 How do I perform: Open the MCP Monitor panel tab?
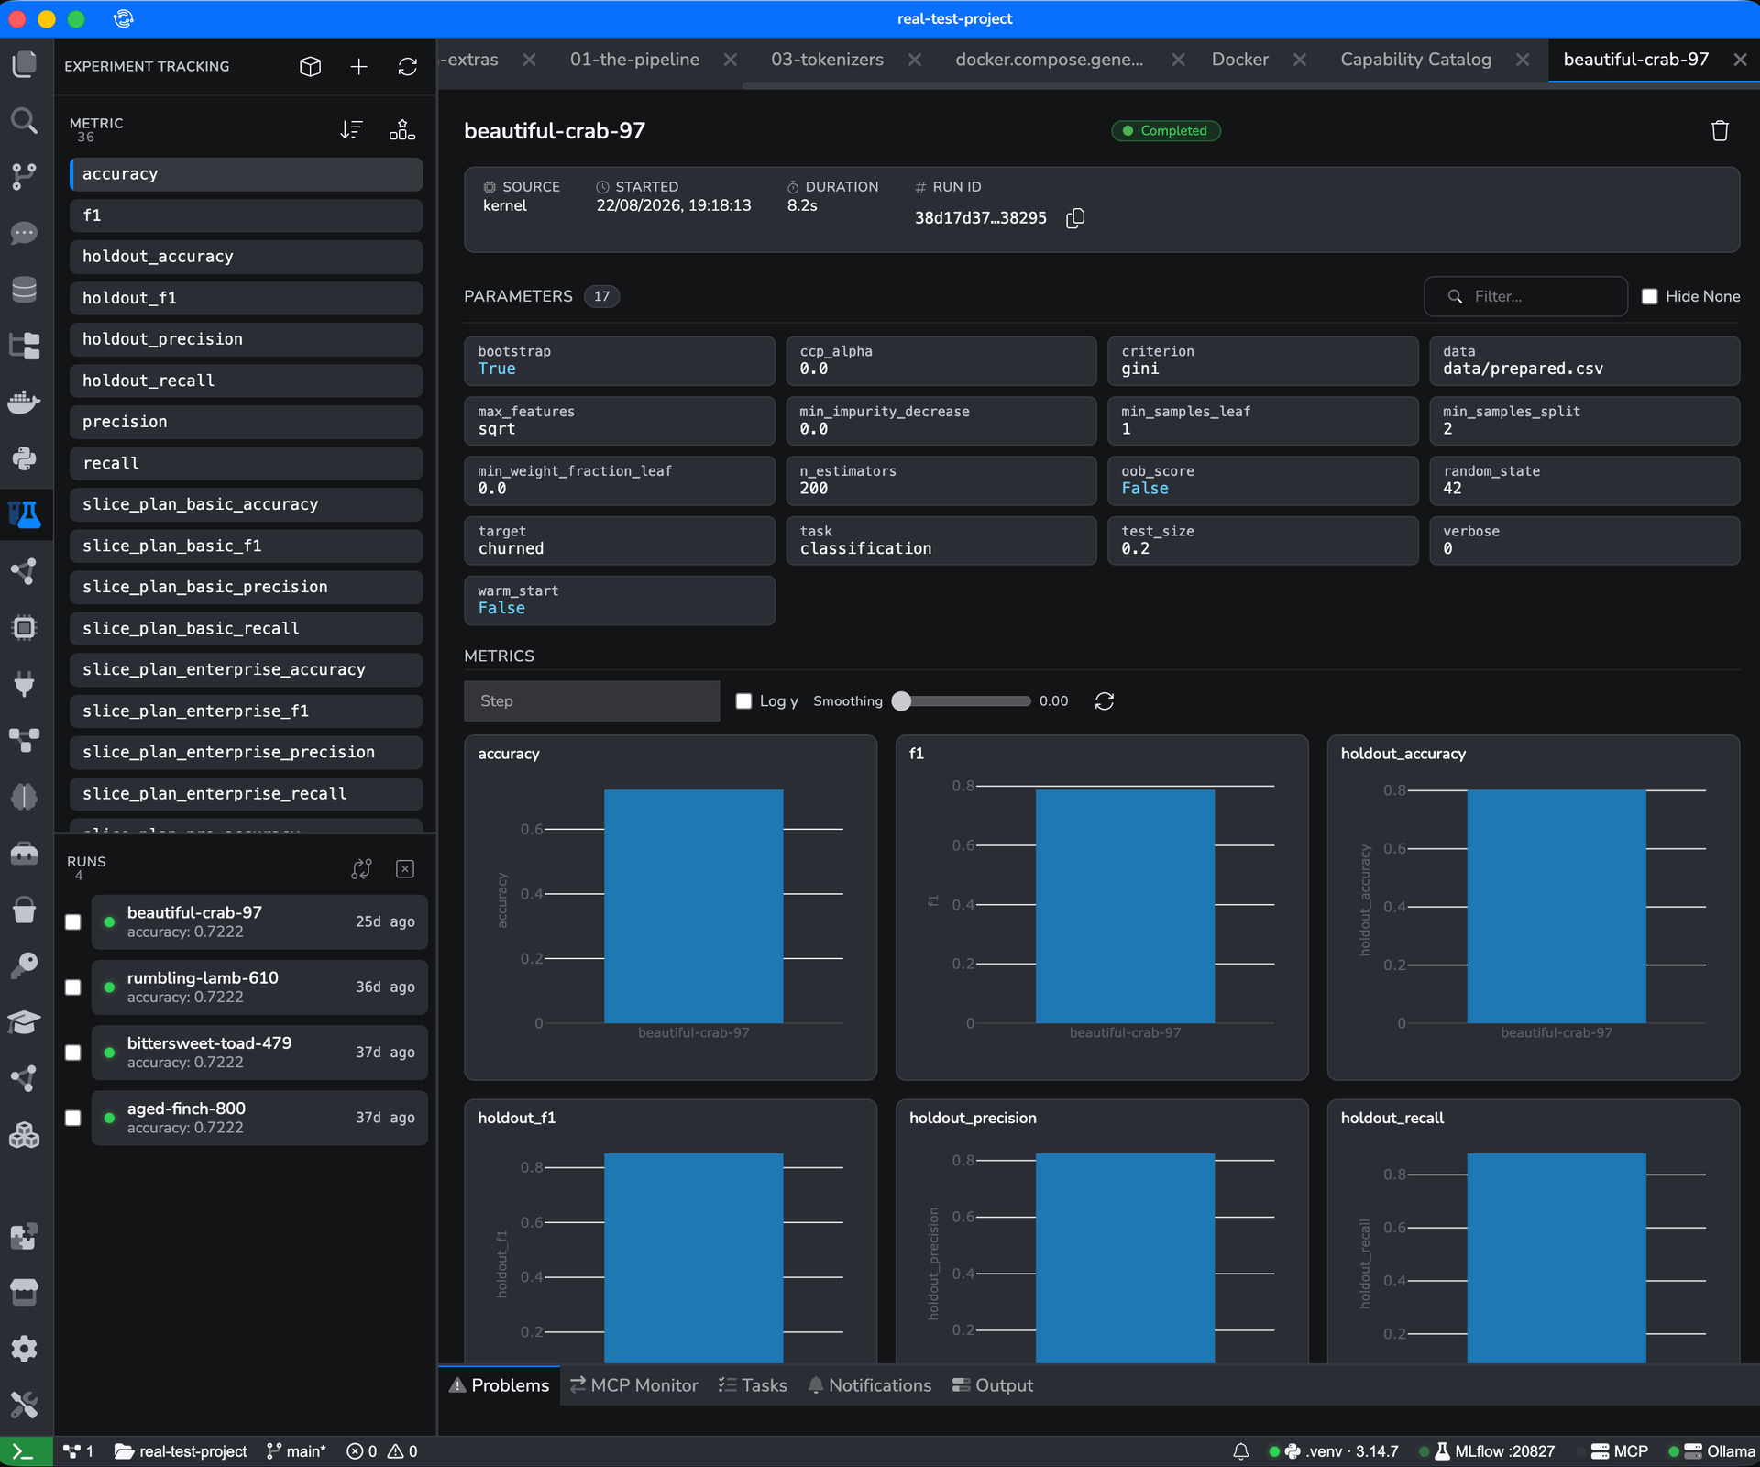pyautogui.click(x=633, y=1385)
